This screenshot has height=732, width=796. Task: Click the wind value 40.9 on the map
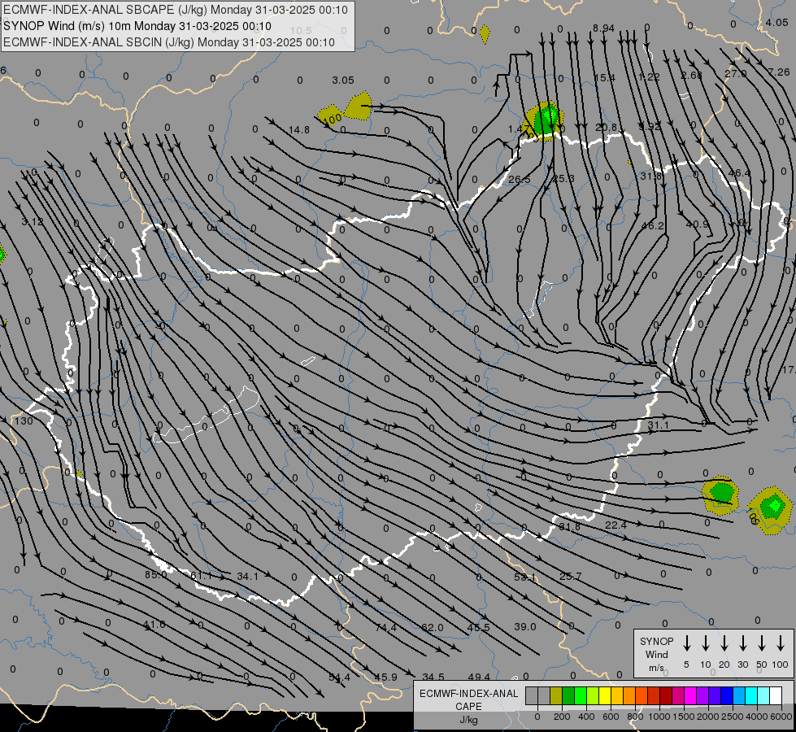[x=698, y=224]
